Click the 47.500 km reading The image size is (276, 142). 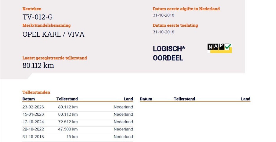tap(68, 129)
